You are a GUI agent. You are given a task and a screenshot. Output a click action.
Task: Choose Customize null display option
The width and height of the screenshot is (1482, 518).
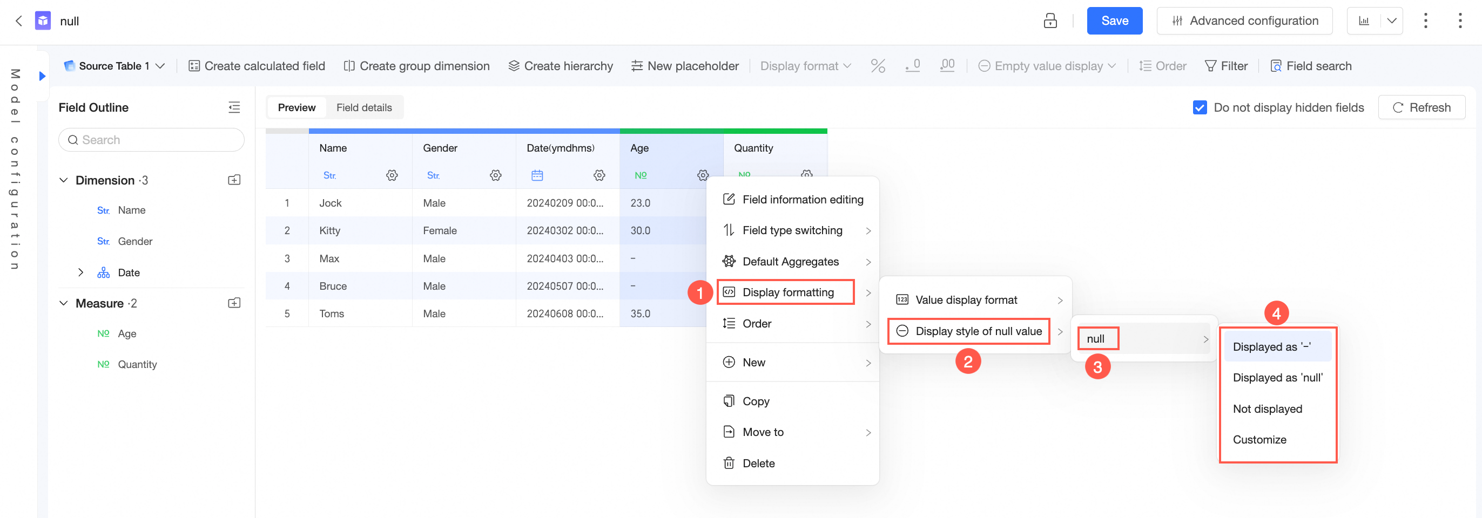click(1277, 440)
